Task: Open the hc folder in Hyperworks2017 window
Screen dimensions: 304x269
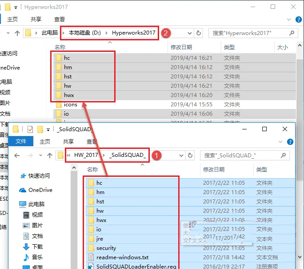Action: tap(175, 58)
